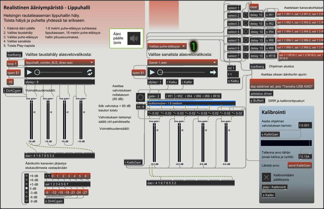Screen dimensions: 324x209
Task: Select the +6 dB radio option
Action: [27, 180]
